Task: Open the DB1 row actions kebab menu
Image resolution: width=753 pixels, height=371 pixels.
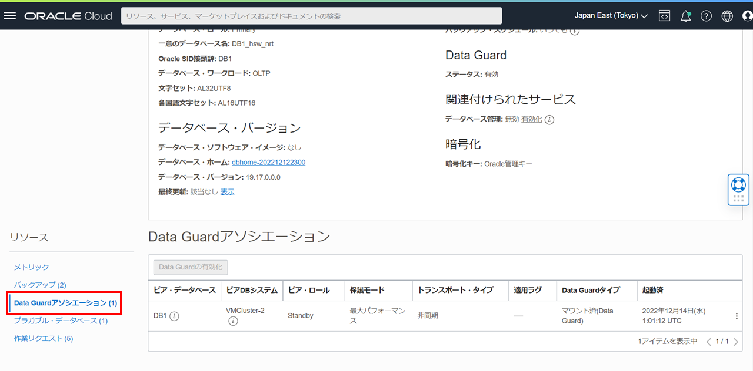Action: [737, 316]
